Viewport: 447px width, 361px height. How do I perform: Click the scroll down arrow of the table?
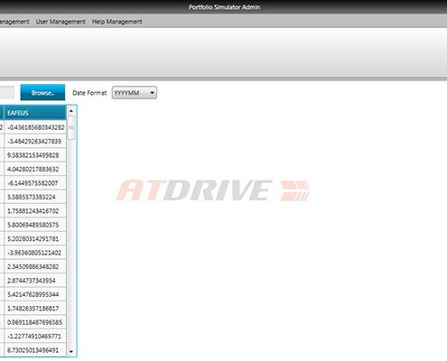pos(71,351)
